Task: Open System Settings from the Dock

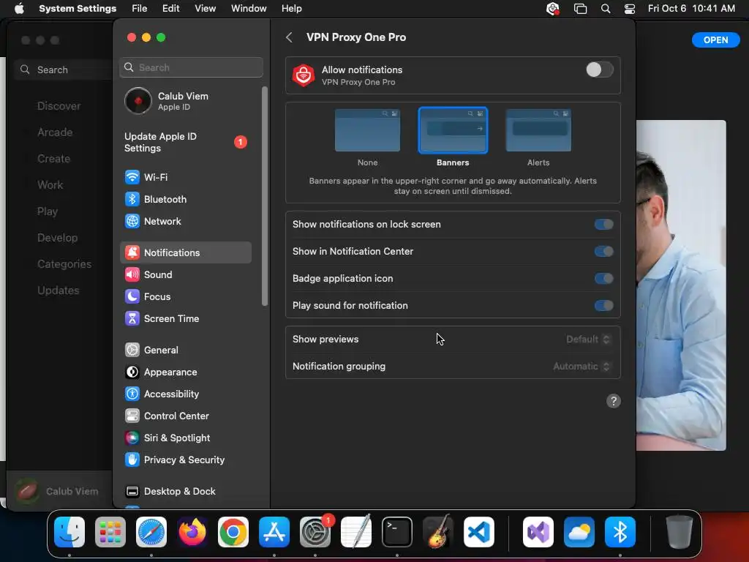Action: tap(315, 532)
